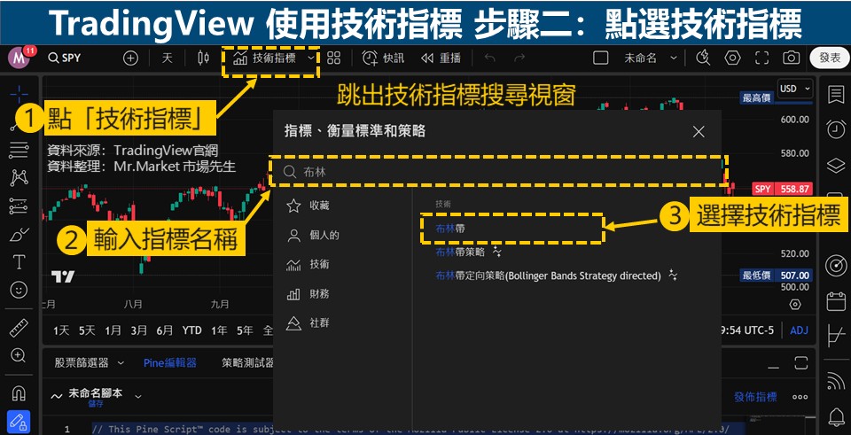The height and width of the screenshot is (435, 851).
Task: Toggle ADJ adjusted data
Action: (x=799, y=330)
